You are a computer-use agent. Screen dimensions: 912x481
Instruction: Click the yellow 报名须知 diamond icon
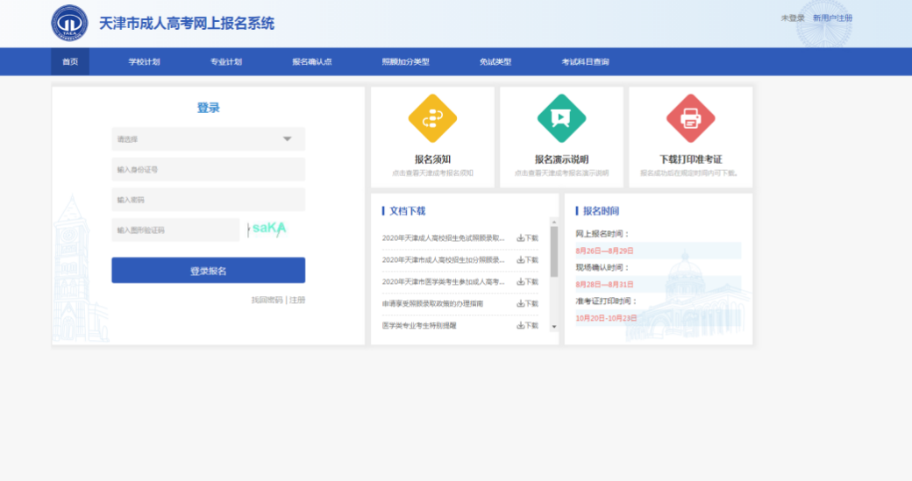[x=432, y=118]
